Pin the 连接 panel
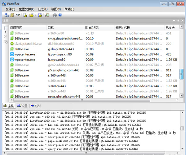 pyautogui.click(x=178, y=21)
